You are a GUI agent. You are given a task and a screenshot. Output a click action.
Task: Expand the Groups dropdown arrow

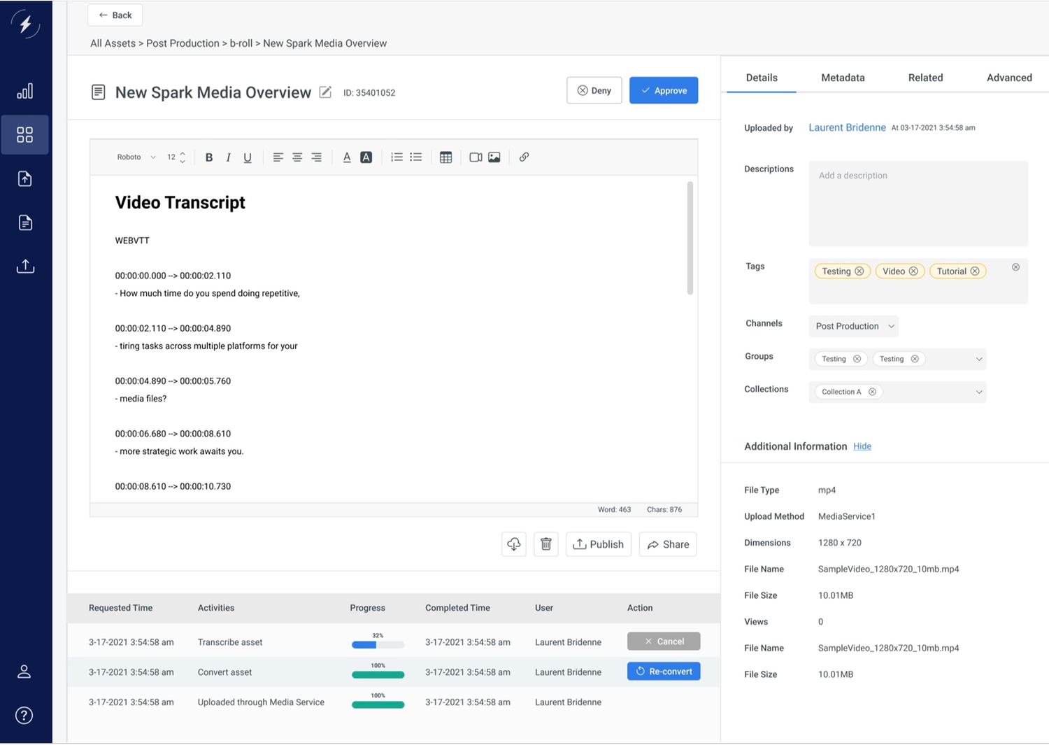(x=979, y=359)
